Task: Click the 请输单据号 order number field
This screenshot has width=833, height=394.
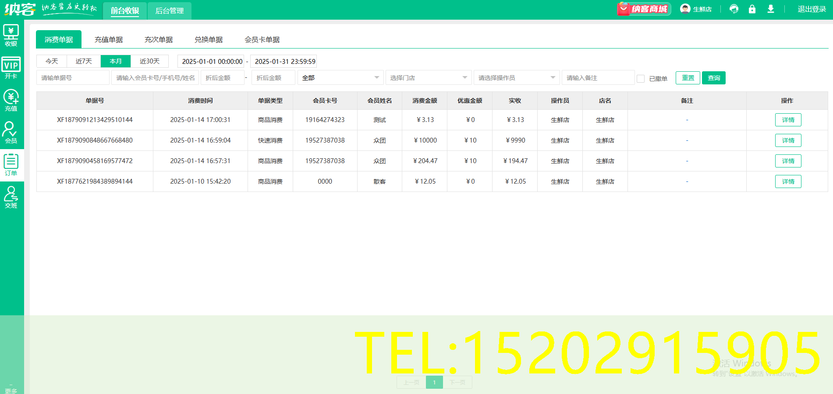Action: click(x=73, y=78)
